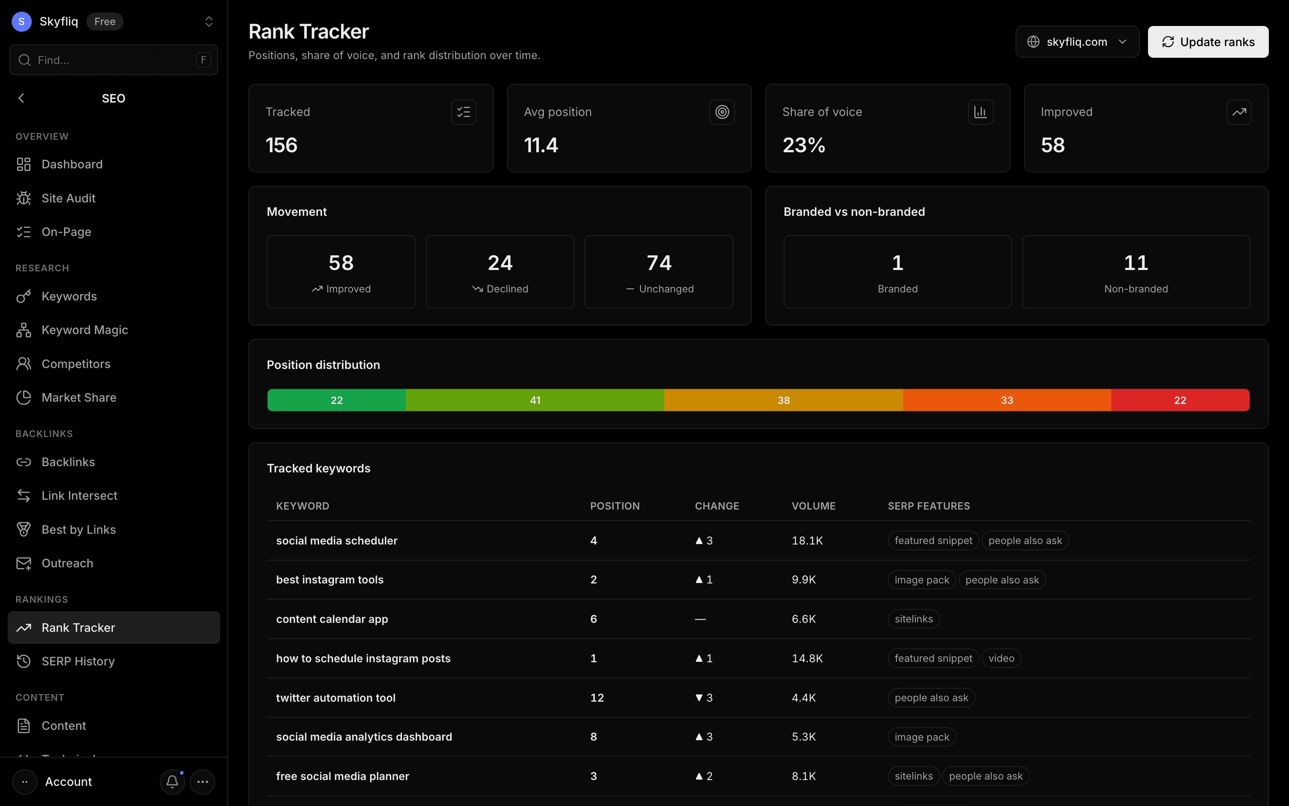The height and width of the screenshot is (806, 1289).
Task: Click red segment showing 22
Action: coord(1180,400)
